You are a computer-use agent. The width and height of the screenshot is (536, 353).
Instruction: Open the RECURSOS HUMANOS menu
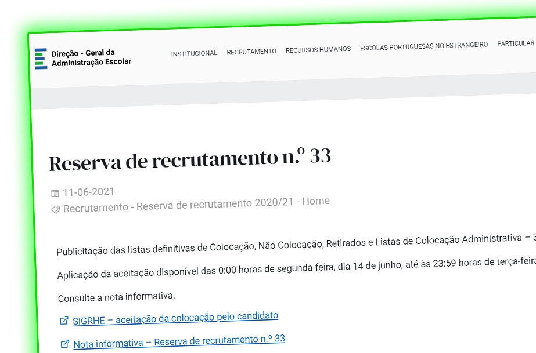pos(318,49)
